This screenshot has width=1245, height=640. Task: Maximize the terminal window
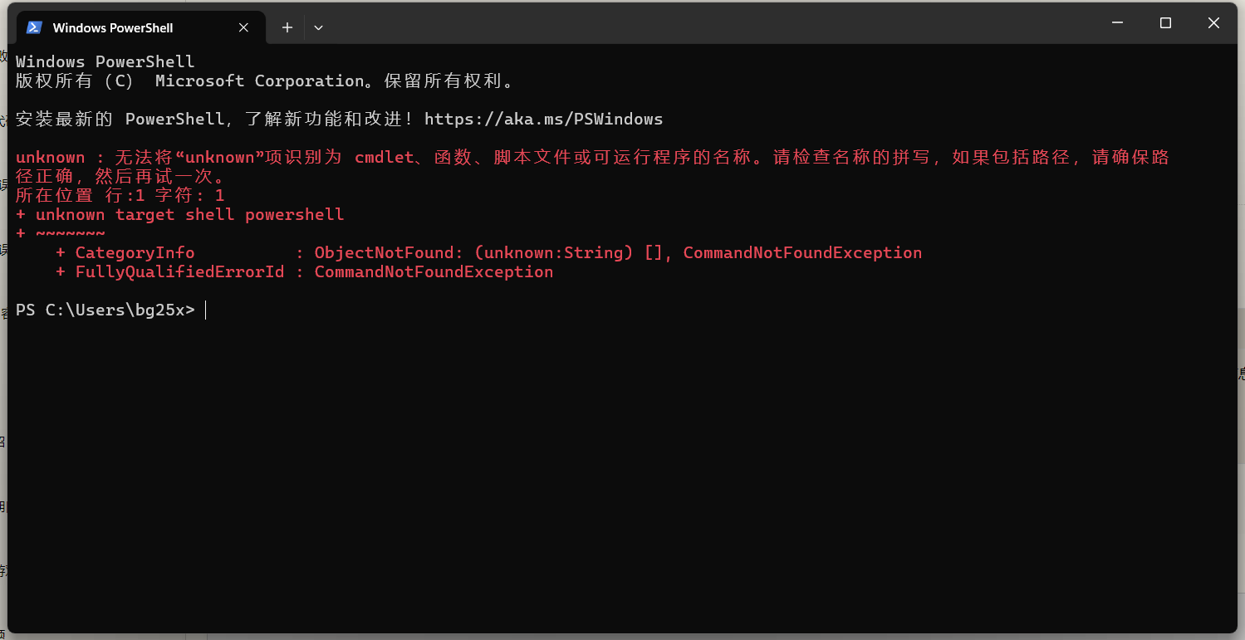point(1165,23)
